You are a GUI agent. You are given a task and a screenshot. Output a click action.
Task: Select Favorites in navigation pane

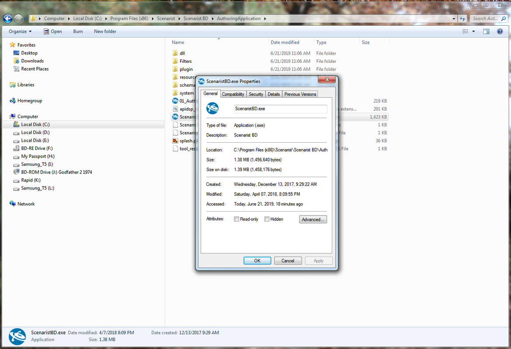tap(22, 45)
